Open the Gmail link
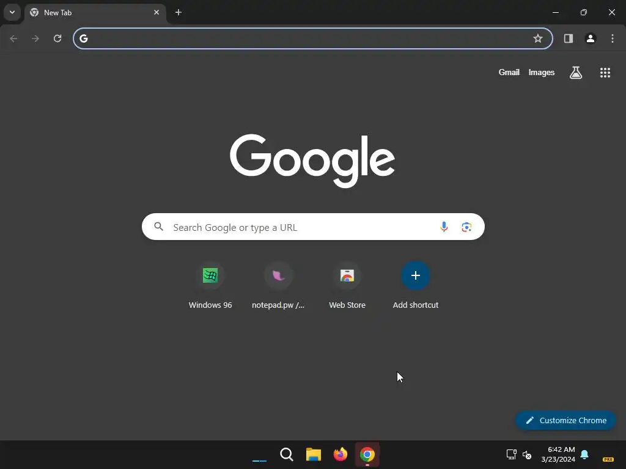 coord(509,72)
